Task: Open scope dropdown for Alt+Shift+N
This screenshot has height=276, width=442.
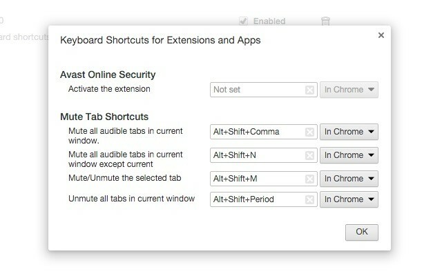Action: tap(349, 155)
